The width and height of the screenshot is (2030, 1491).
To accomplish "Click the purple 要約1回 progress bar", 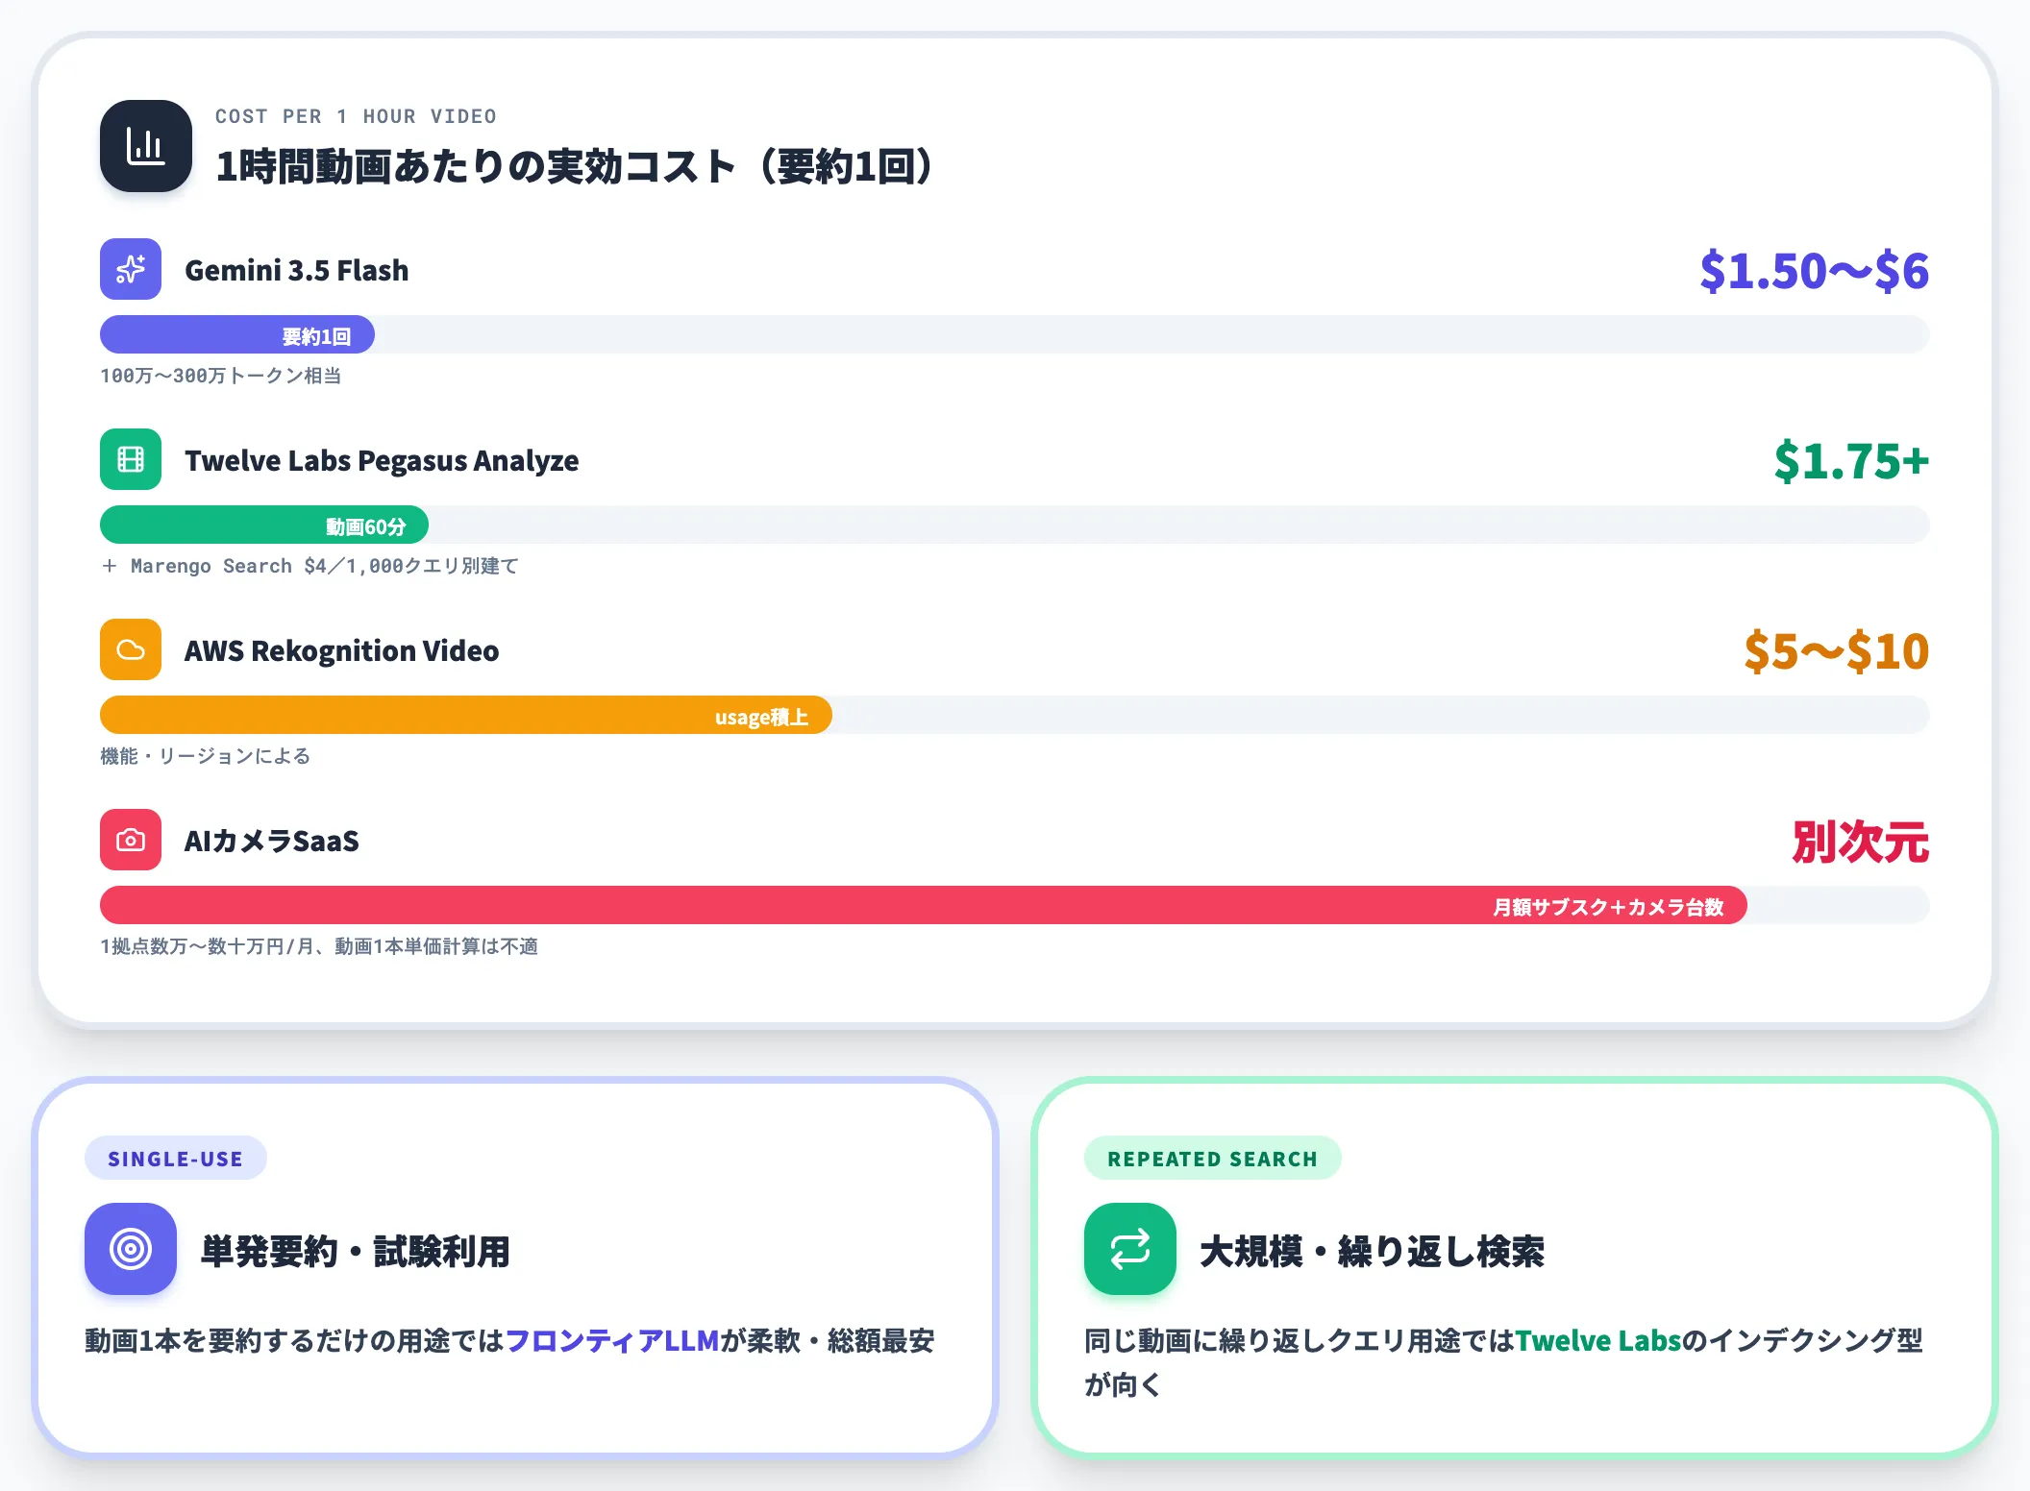I will 237,334.
